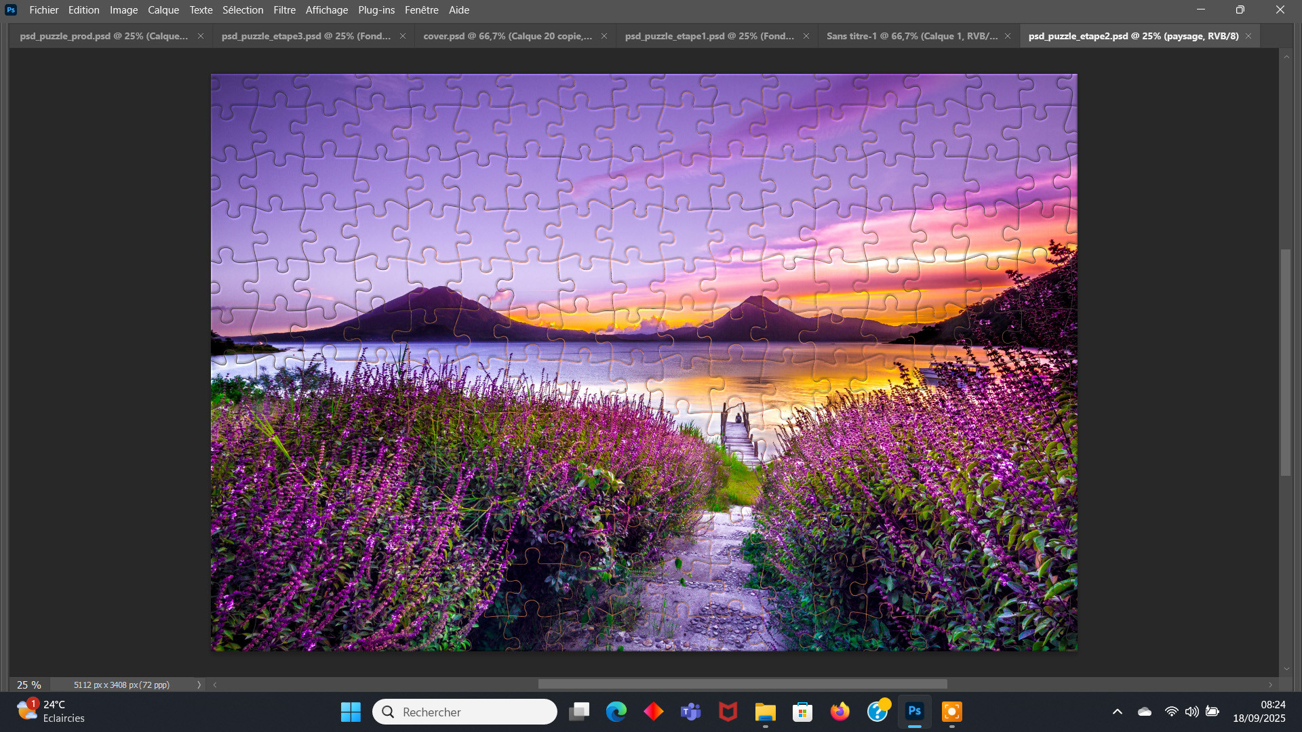Click the vertical scrollbar up arrow
This screenshot has width=1302, height=732.
pos(1286,57)
